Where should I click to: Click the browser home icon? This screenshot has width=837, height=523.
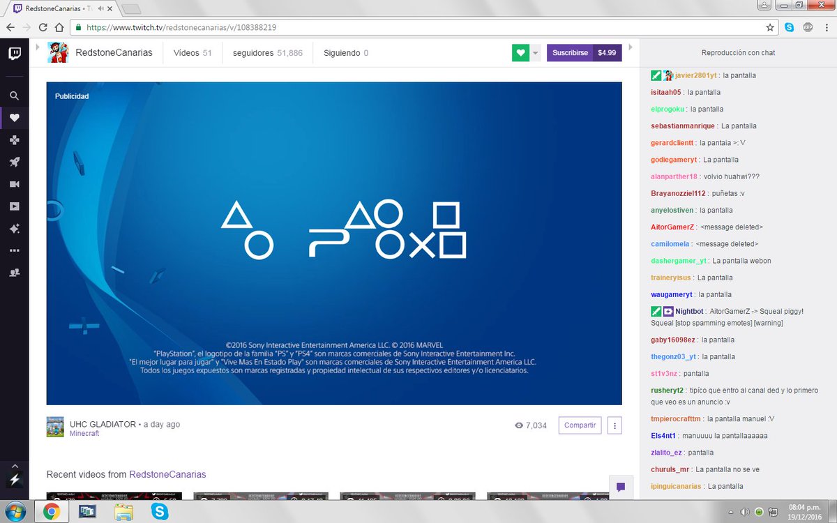(x=59, y=27)
